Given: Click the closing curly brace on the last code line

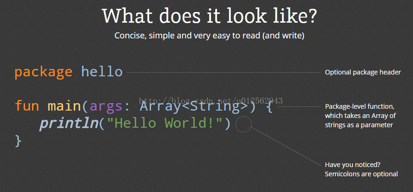Looking at the screenshot, I should [x=18, y=141].
